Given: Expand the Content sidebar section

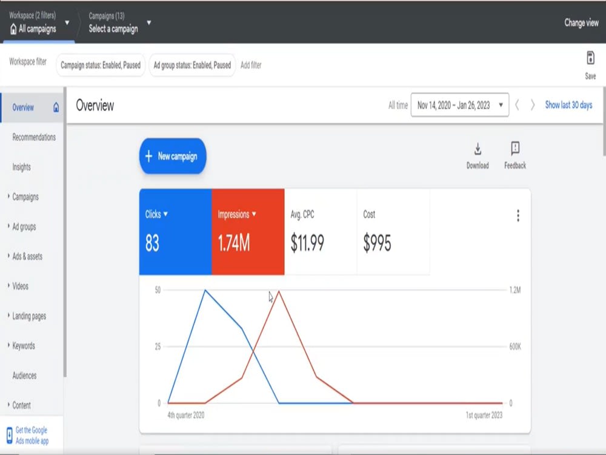Looking at the screenshot, I should coord(8,405).
